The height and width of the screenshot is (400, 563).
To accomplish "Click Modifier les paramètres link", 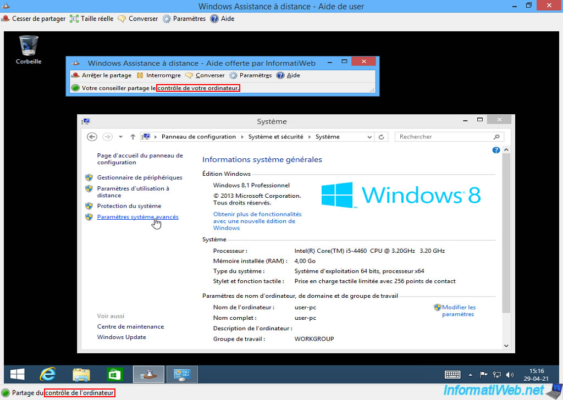I will pos(459,310).
